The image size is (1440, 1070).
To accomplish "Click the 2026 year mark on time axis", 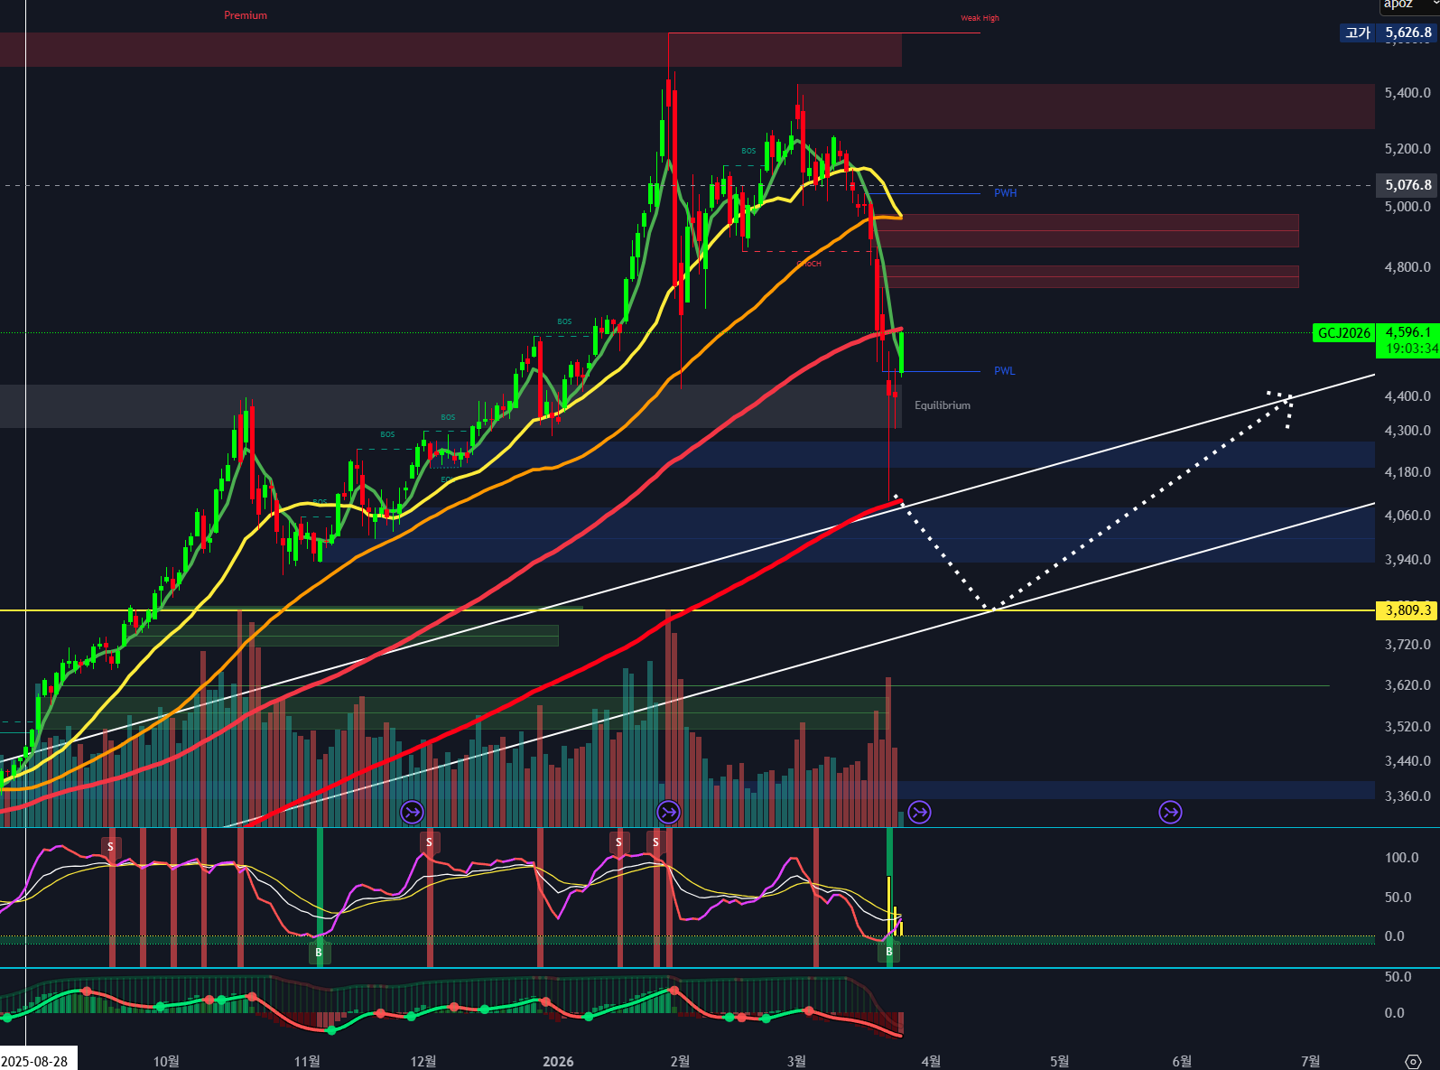I will (x=558, y=1061).
